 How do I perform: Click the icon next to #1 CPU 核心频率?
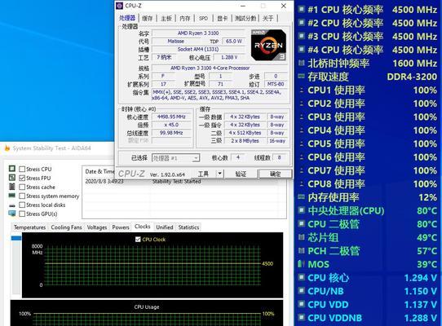click(x=302, y=9)
